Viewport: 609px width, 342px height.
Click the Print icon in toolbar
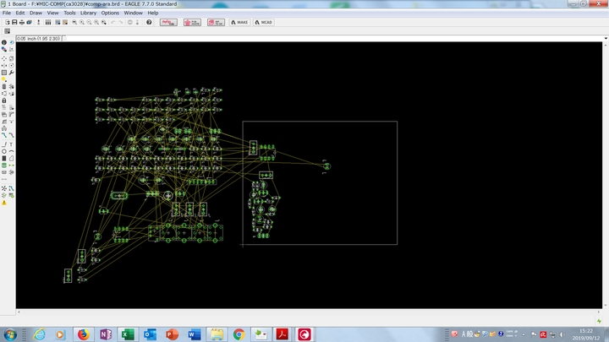pos(21,22)
